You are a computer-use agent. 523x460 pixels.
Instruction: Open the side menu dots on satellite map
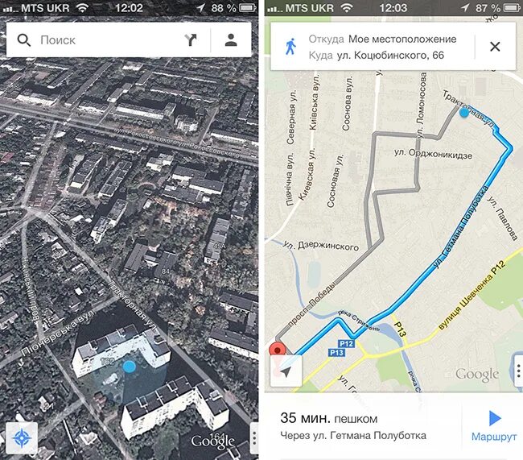pos(254,437)
